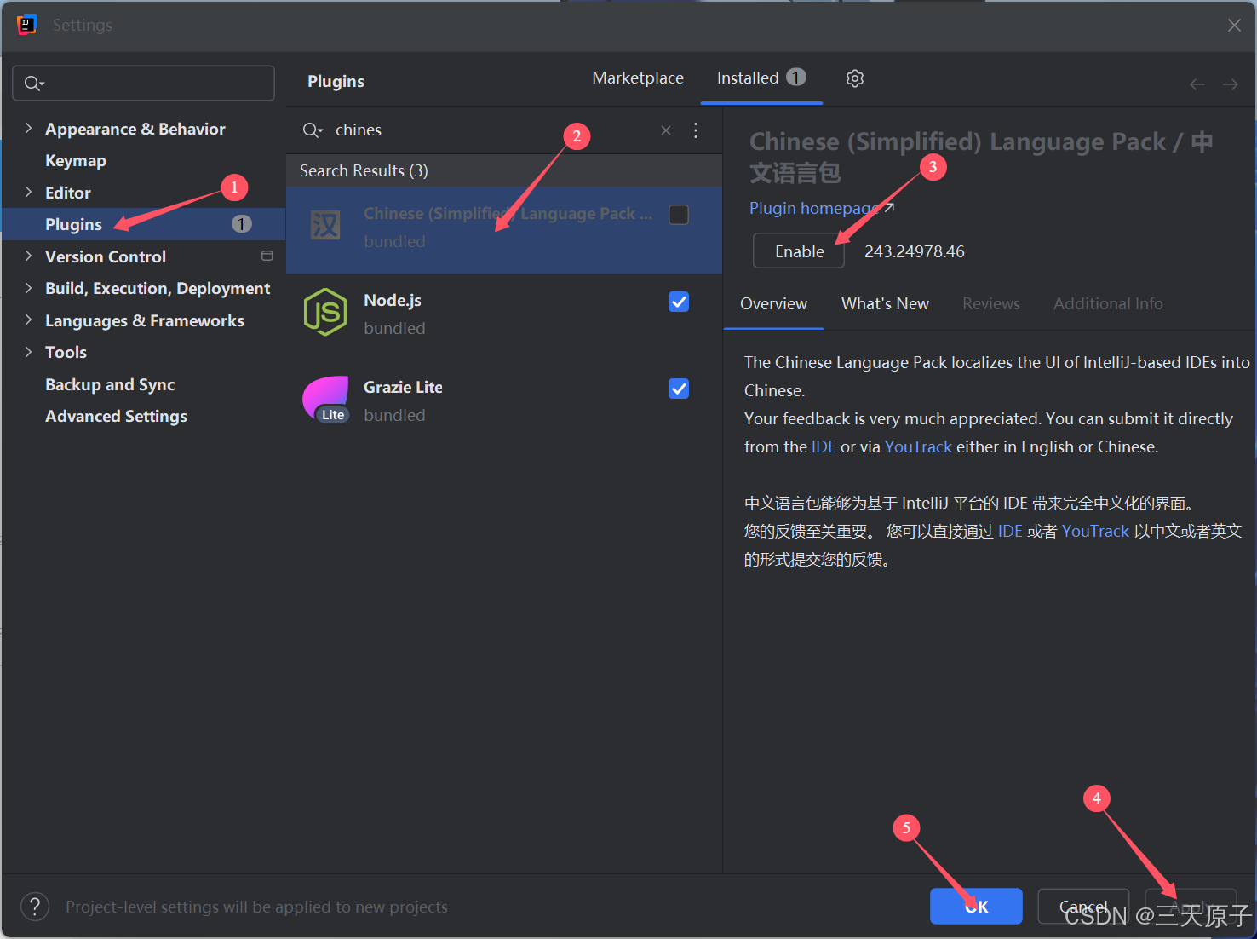
Task: Select Plugins in settings tree
Action: pos(143,224)
